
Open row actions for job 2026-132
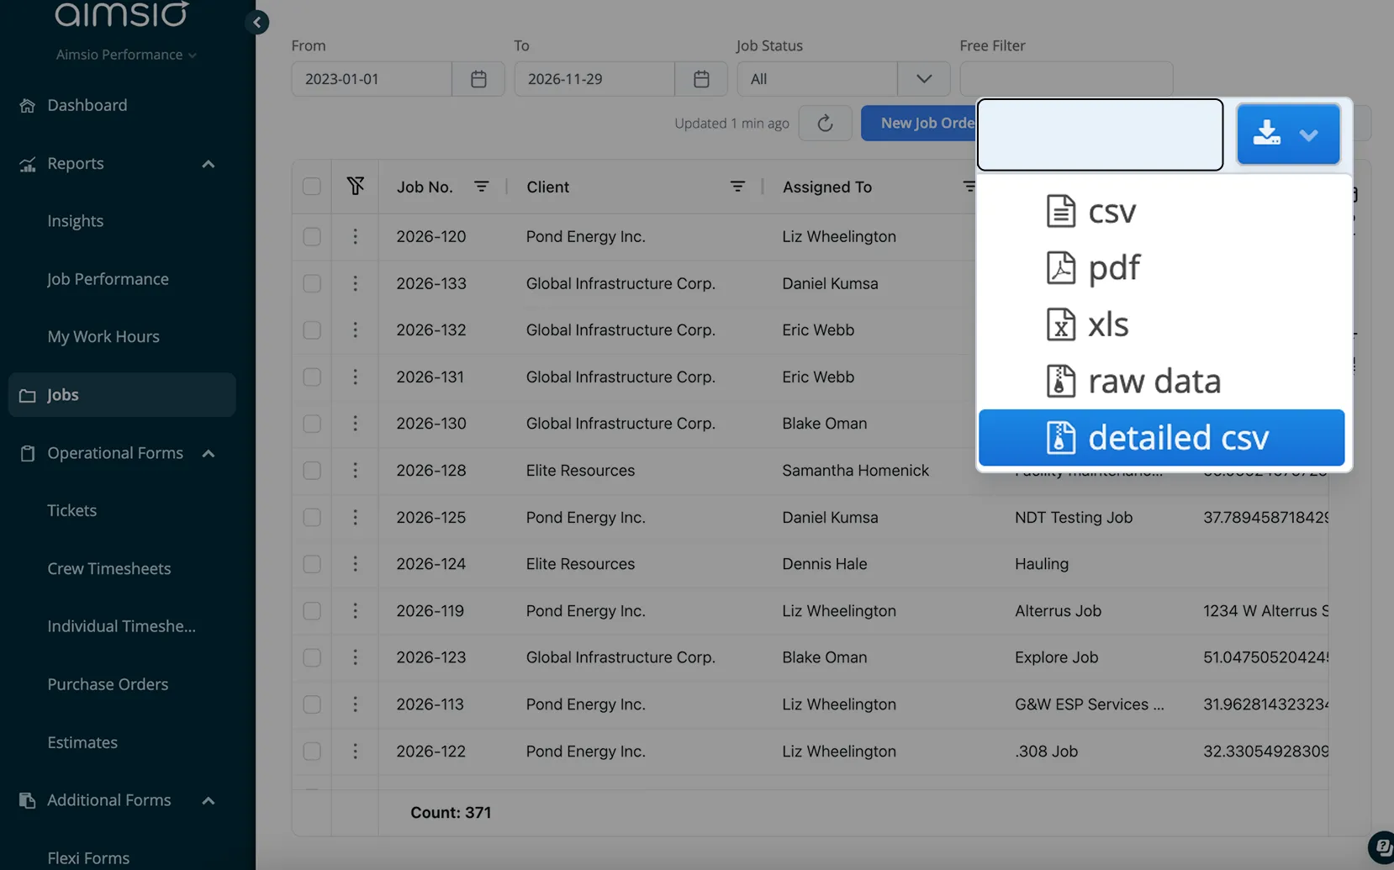click(x=355, y=330)
